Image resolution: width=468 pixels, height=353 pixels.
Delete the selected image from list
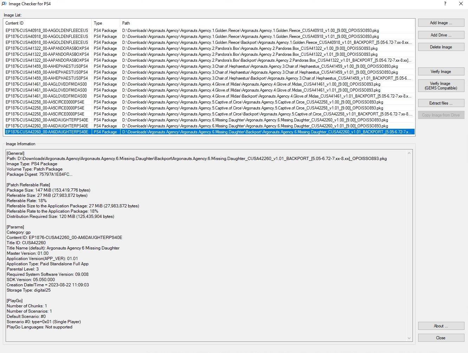[441, 47]
